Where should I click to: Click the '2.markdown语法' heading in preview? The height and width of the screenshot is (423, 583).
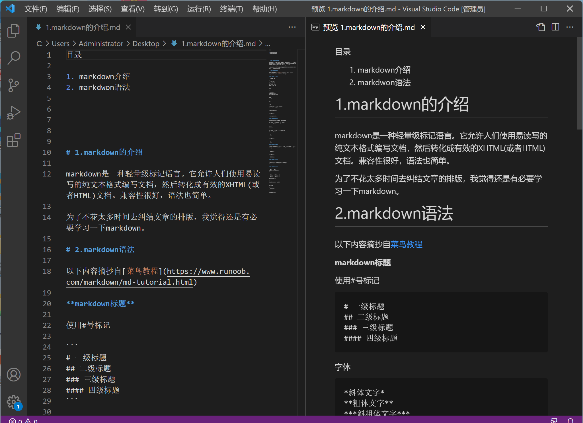[x=394, y=213]
